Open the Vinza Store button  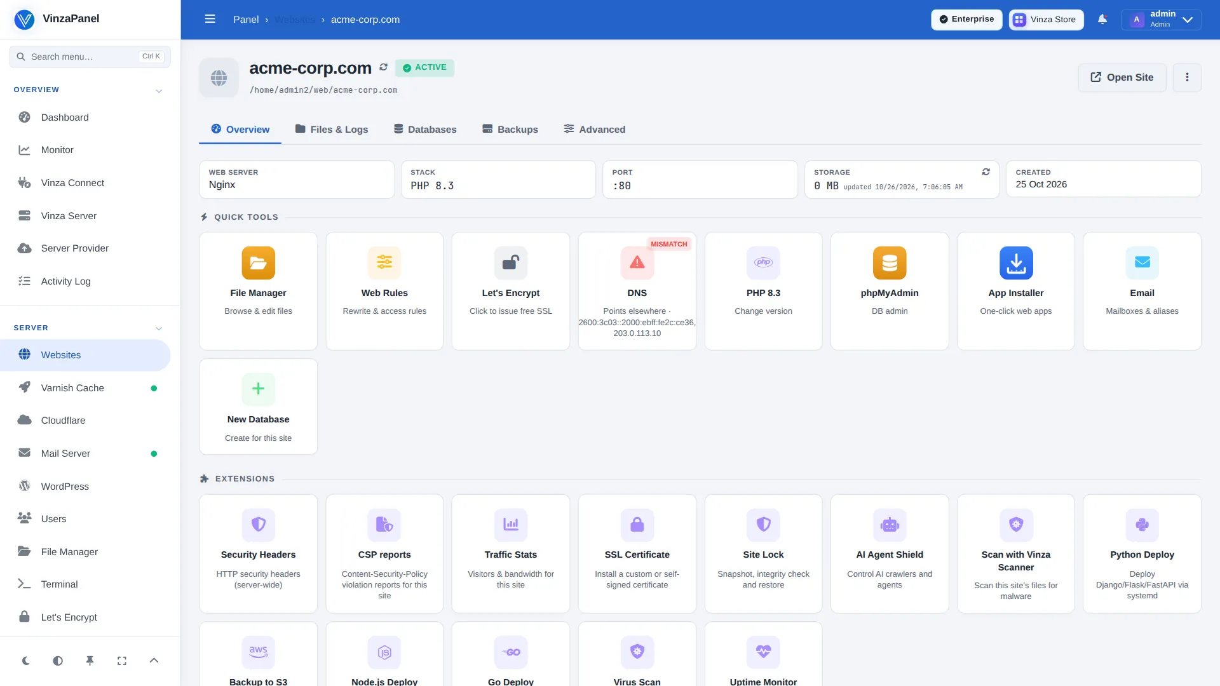[1046, 20]
